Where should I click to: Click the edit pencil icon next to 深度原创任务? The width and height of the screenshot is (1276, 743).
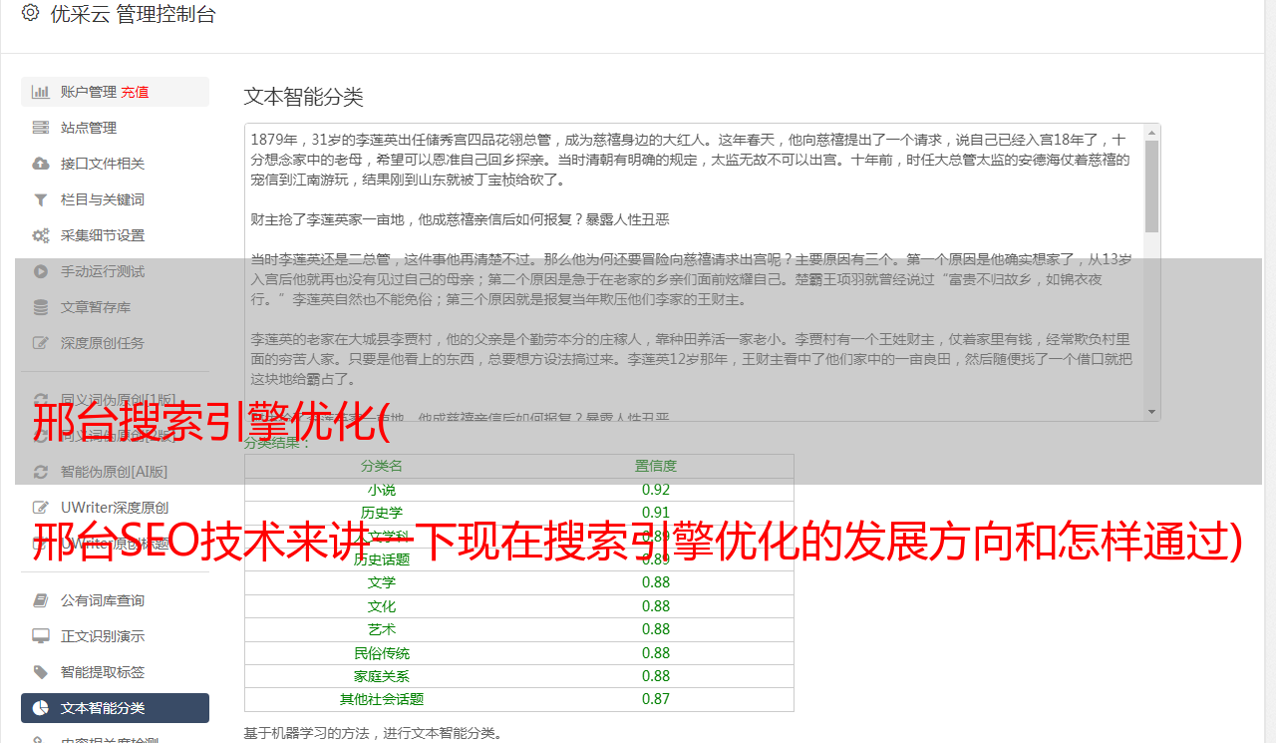pos(41,343)
